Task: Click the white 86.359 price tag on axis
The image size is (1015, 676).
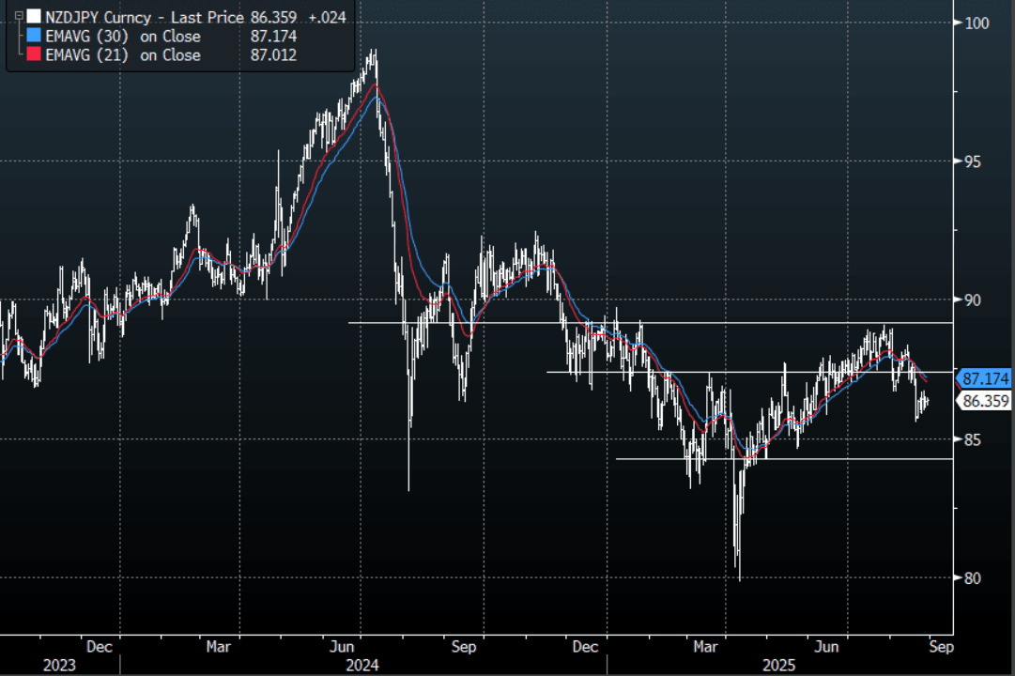Action: (985, 401)
